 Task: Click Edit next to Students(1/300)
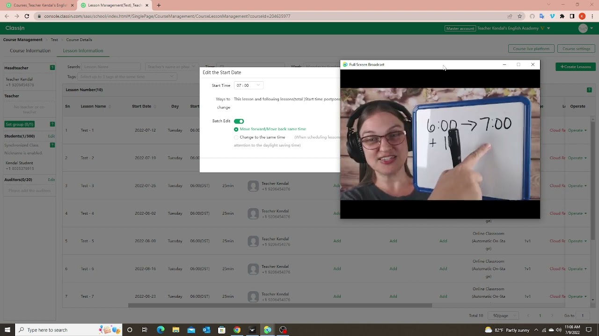[x=51, y=136]
